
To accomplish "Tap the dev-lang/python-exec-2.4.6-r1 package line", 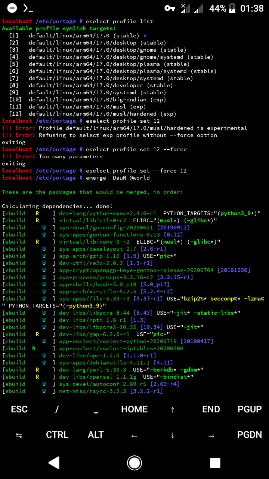I will 132,213.
